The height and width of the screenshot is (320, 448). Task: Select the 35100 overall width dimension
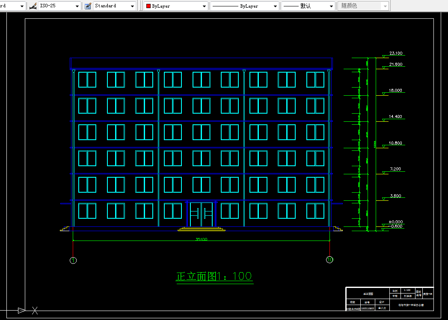click(x=202, y=239)
